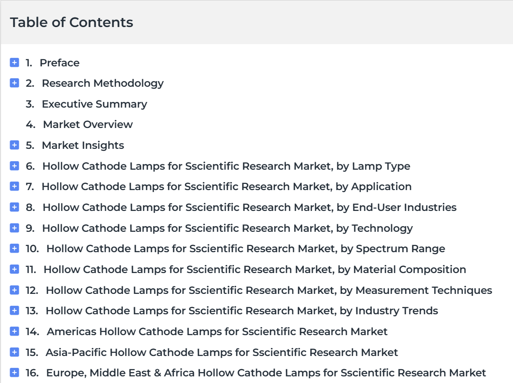The width and height of the screenshot is (513, 383).
Task: Click plus icon beside by Application entry
Action: (x=14, y=186)
